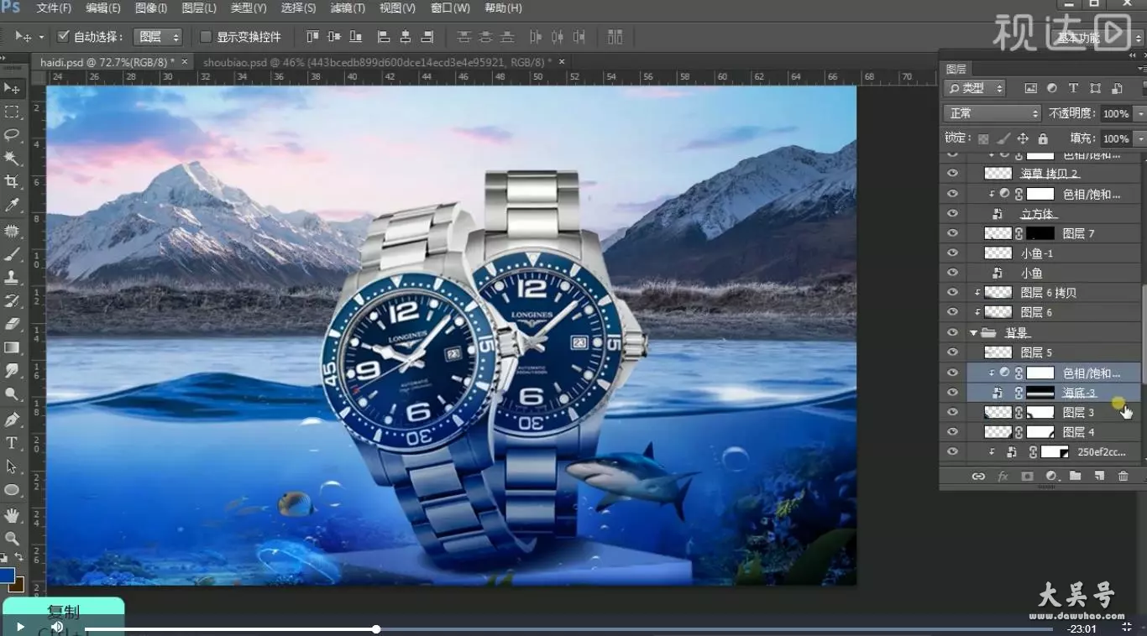
Task: Select the Horizontal Type tool
Action: 12,442
